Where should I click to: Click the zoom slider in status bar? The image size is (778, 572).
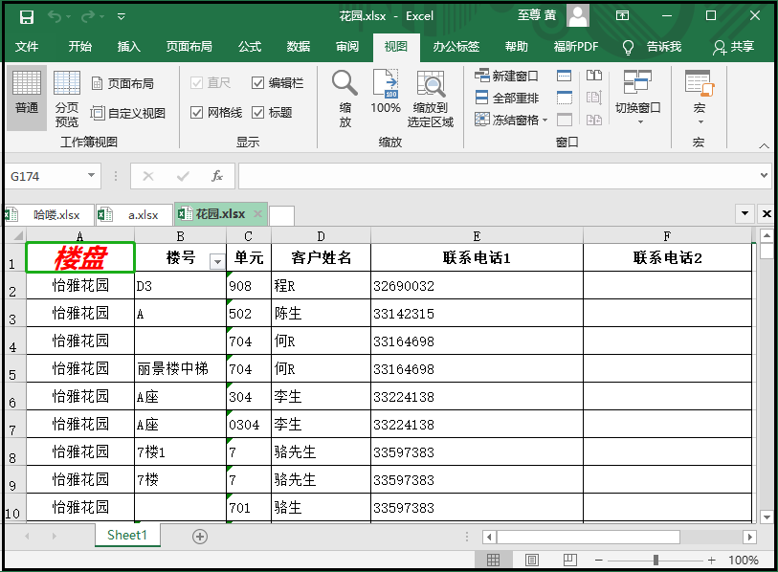[x=656, y=560]
